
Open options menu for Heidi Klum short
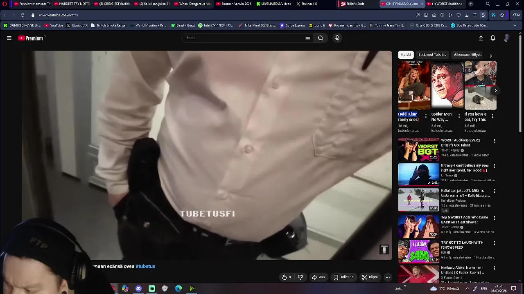[x=426, y=116]
